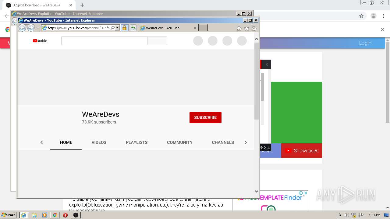This screenshot has height=219, width=390.
Task: Click the YouTube logo
Action: pos(40,41)
